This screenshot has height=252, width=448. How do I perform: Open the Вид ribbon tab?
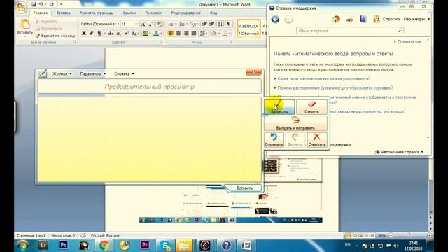click(x=213, y=13)
